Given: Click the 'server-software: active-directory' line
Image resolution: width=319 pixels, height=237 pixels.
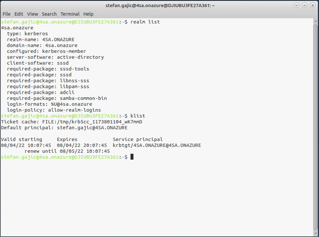Looking at the screenshot, I should point(55,57).
